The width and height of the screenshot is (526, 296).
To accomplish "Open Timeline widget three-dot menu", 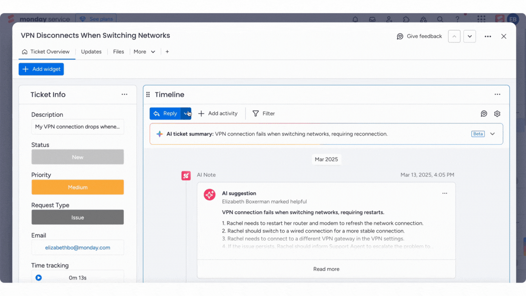I will (x=498, y=95).
